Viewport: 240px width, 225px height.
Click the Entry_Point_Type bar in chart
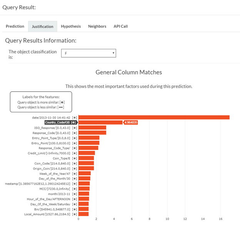[x=89, y=138]
